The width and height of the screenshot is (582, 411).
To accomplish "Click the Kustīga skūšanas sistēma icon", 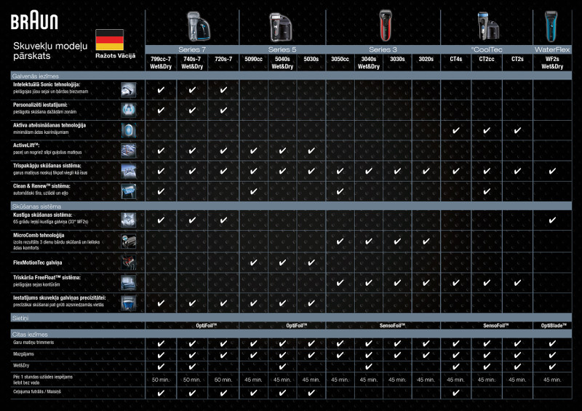I will [x=129, y=220].
